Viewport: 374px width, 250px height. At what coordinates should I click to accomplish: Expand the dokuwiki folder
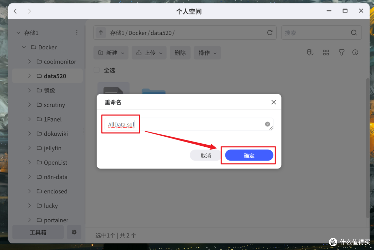(29, 133)
